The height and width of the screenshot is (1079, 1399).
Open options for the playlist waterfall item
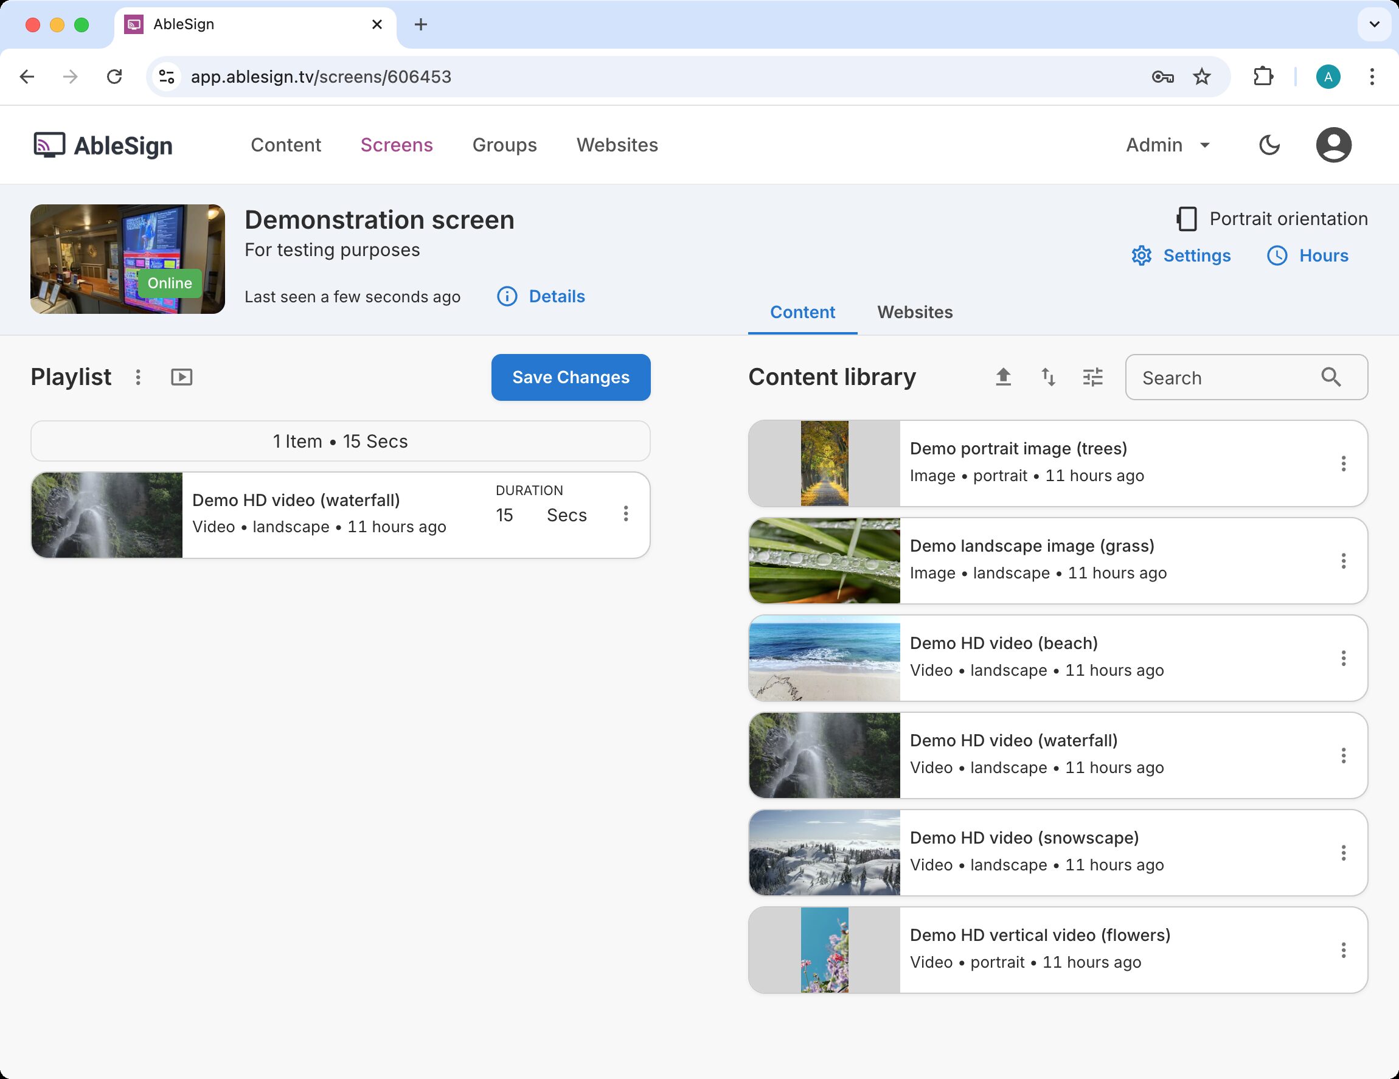click(626, 513)
